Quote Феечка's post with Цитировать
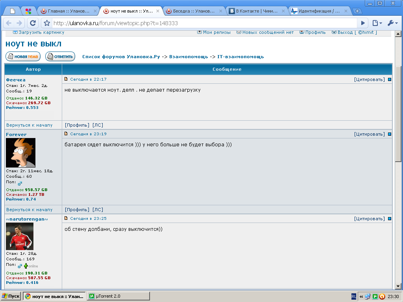This screenshot has height=302, width=403. pos(369,79)
